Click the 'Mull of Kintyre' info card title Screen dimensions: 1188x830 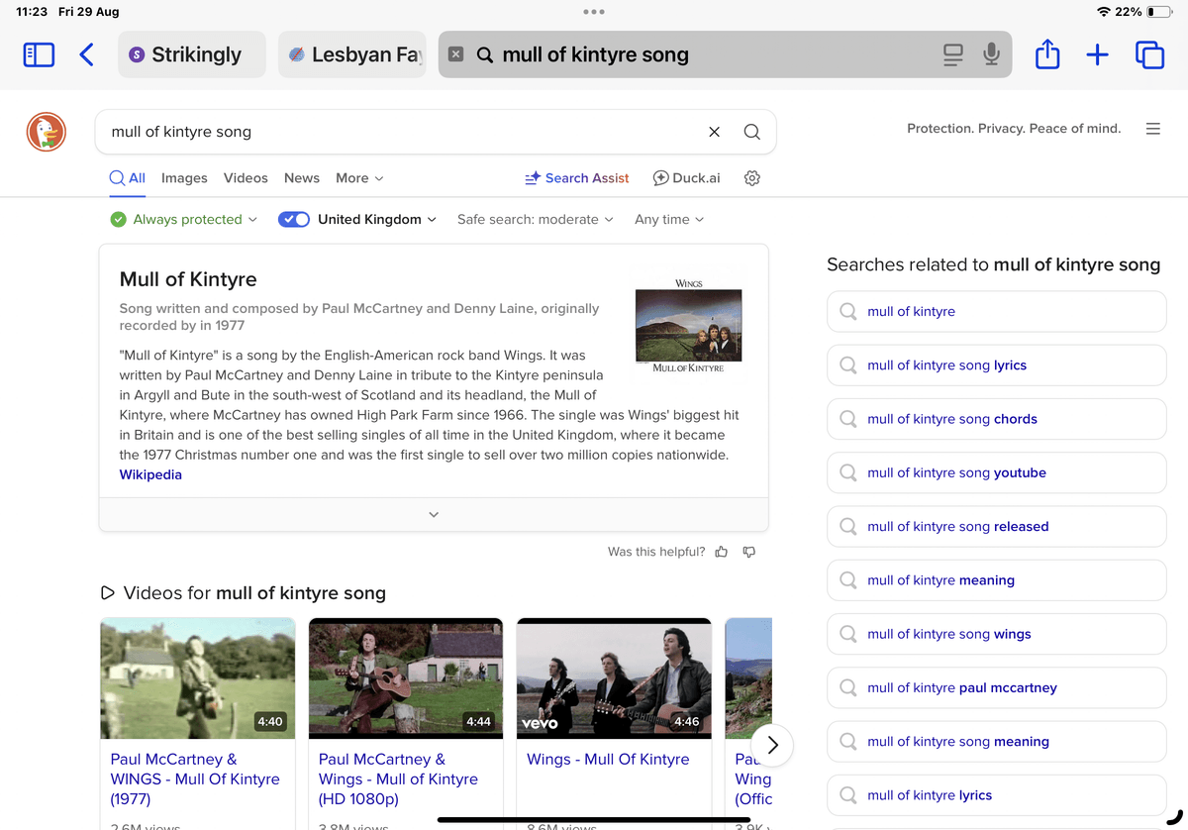(x=188, y=279)
